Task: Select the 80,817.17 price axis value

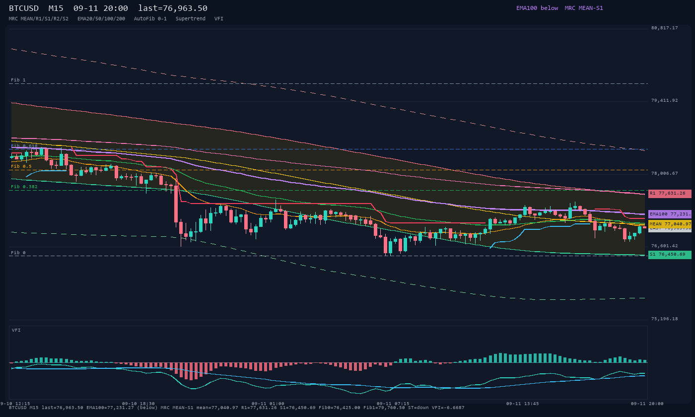Action: pos(664,28)
